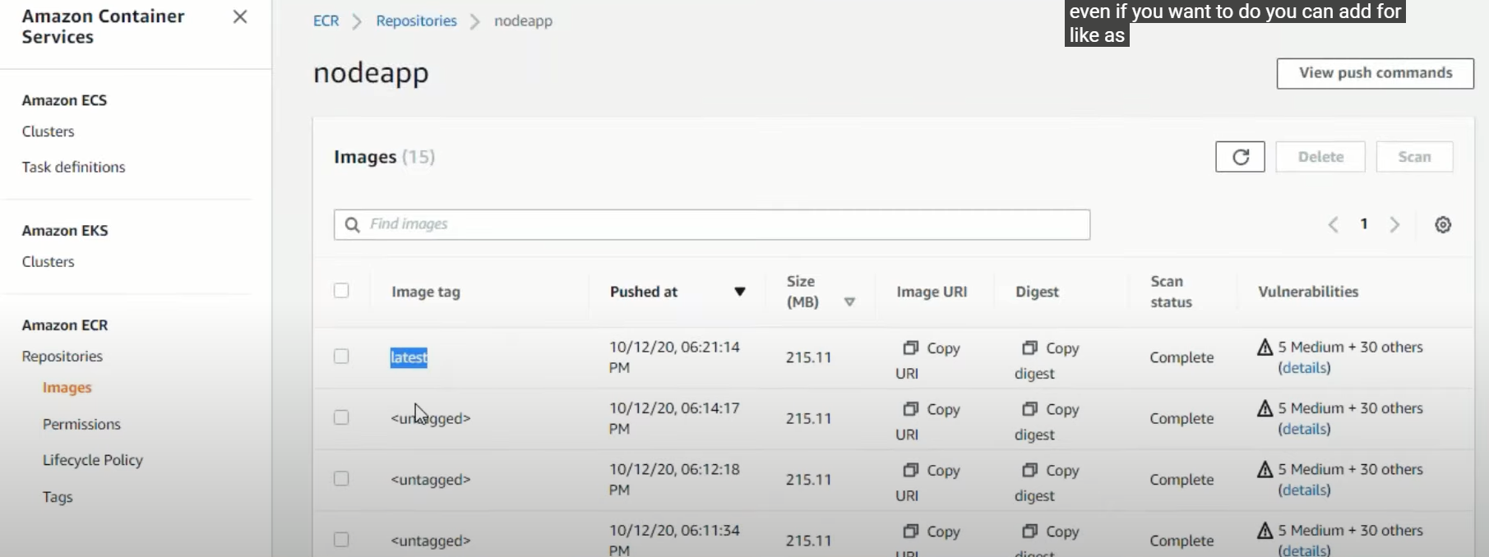Sort by Pushed at descending arrow
The image size is (1489, 557).
pos(740,292)
